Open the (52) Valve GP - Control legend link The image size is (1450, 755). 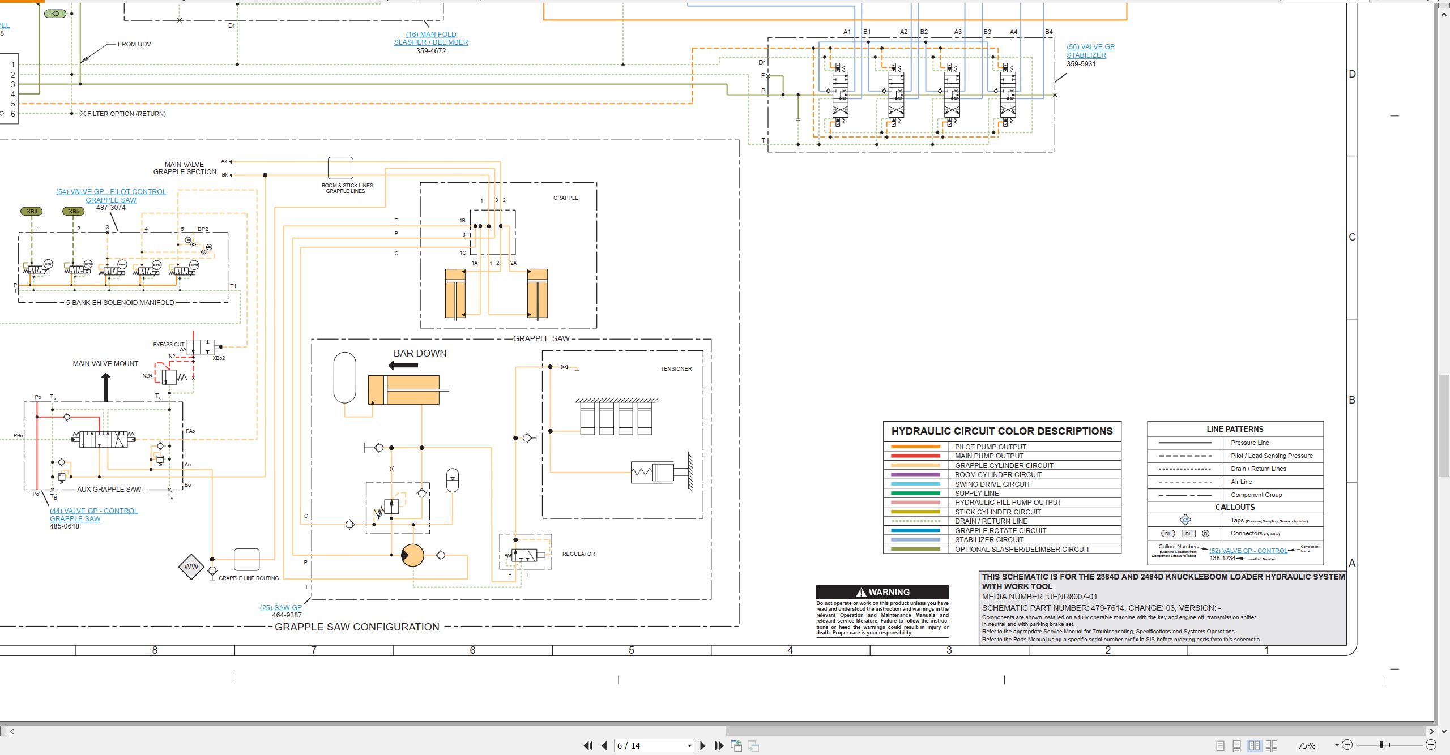[x=1248, y=551]
